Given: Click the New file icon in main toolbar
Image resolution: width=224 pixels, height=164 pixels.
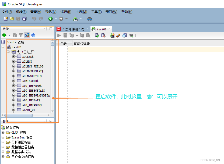Looking at the screenshot, I should tap(6, 19).
